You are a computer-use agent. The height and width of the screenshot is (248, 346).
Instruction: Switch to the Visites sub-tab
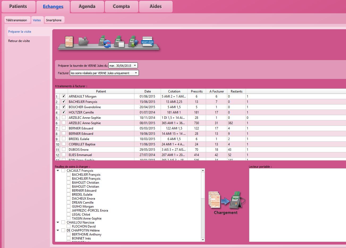(37, 20)
